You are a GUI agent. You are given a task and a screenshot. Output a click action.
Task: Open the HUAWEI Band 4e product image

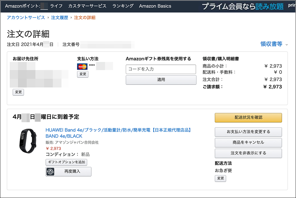[27, 141]
